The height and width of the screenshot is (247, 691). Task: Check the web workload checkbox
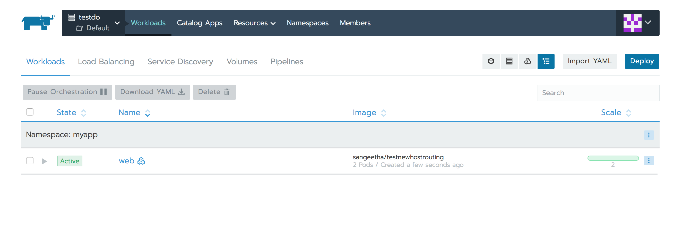point(30,160)
